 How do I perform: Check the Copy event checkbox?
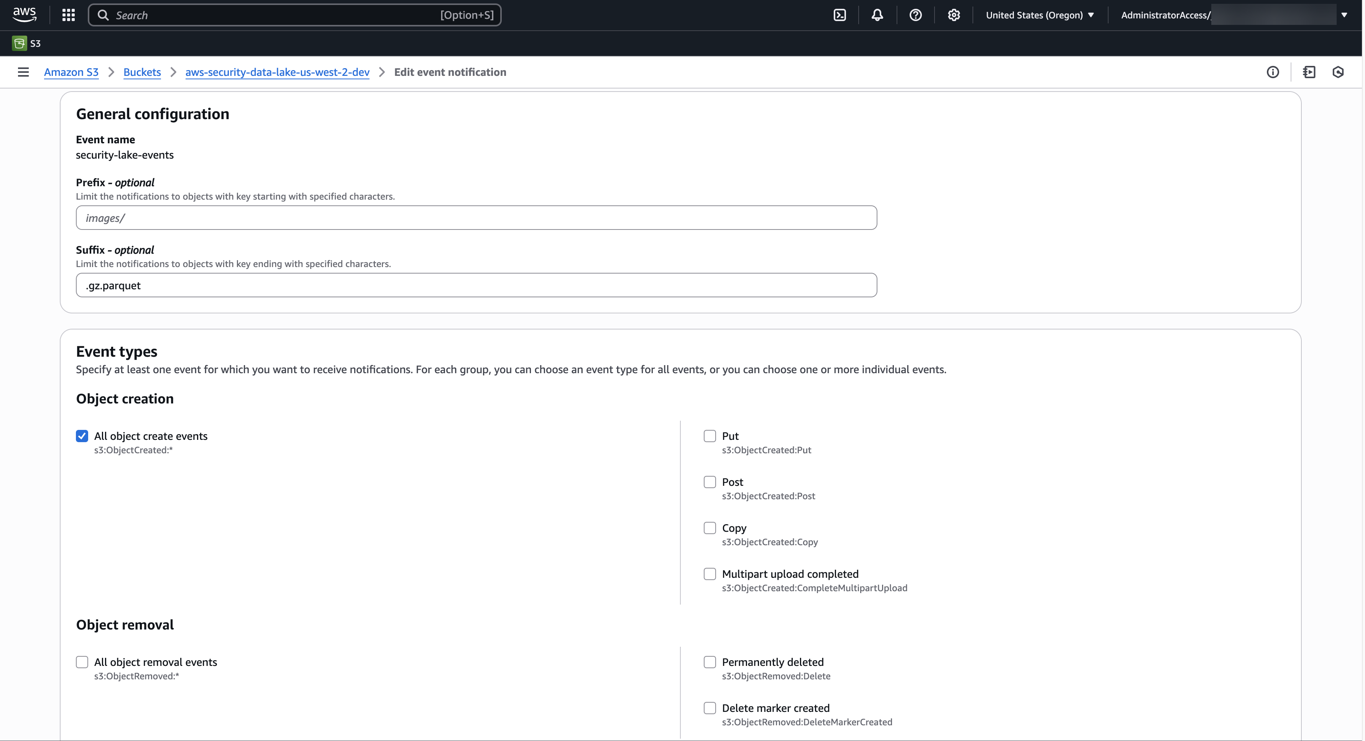(710, 528)
